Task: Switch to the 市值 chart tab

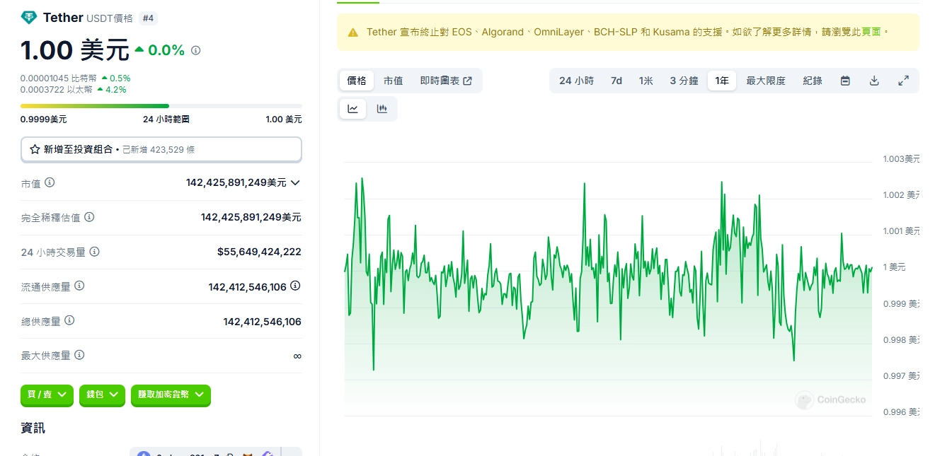Action: coord(393,81)
